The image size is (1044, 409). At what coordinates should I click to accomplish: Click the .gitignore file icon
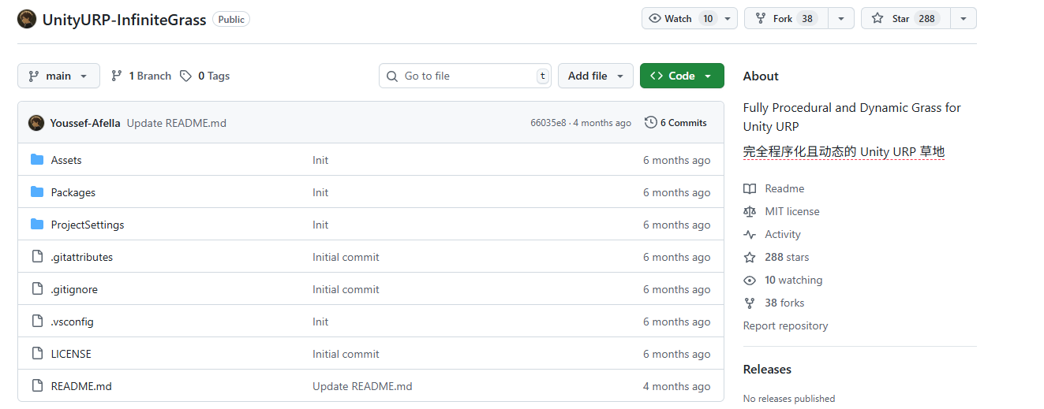click(37, 289)
